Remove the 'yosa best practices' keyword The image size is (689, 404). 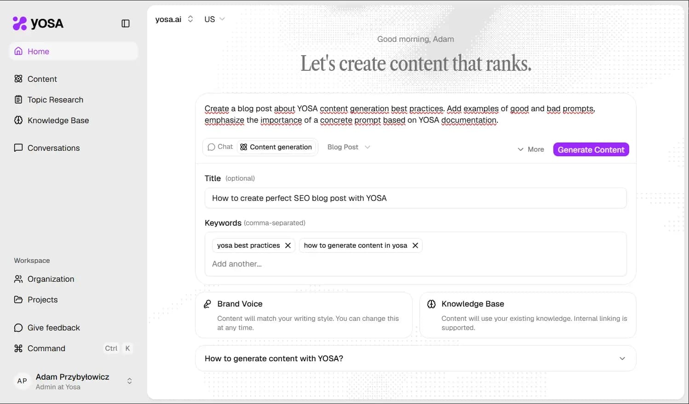[x=288, y=245]
